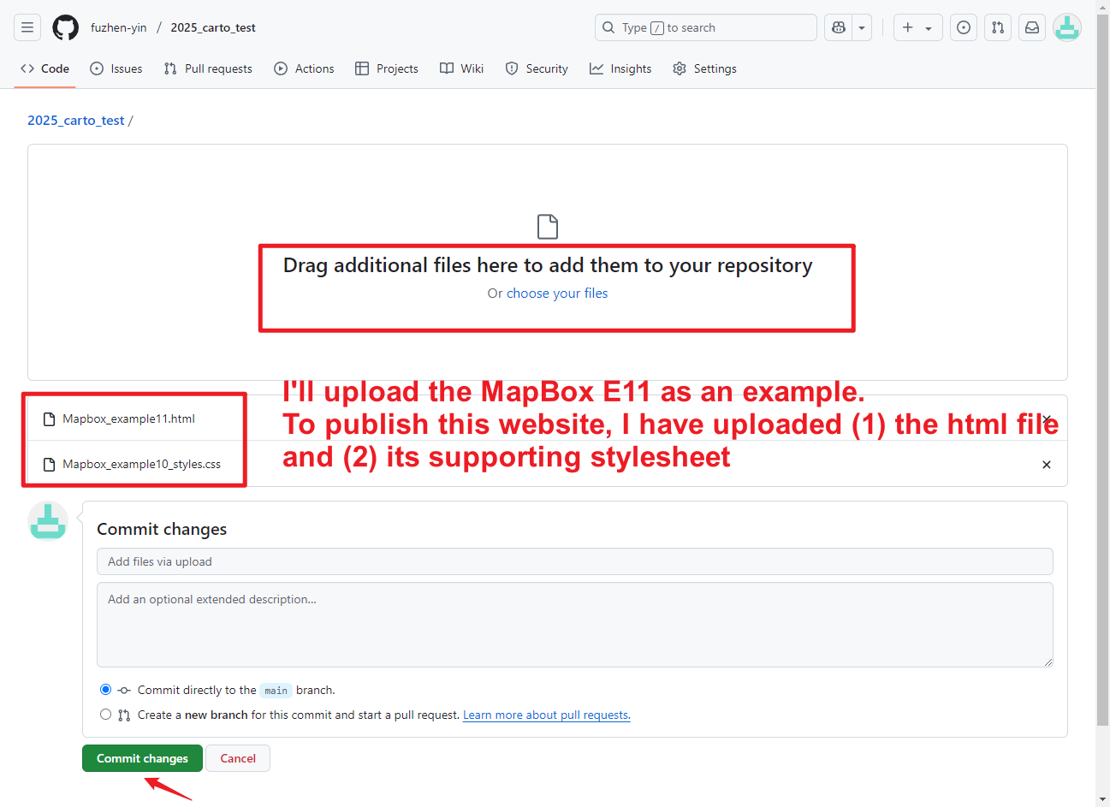This screenshot has width=1110, height=807.
Task: Select 'Commit directly to the main branch'
Action: [105, 689]
